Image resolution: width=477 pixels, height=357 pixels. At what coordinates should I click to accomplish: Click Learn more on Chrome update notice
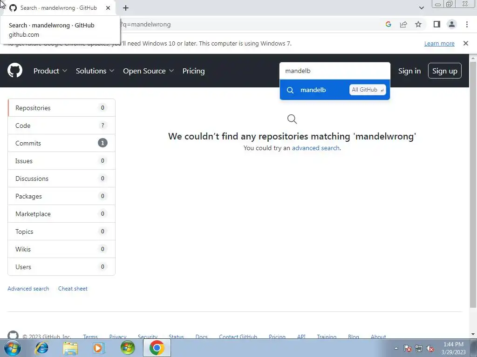439,43
